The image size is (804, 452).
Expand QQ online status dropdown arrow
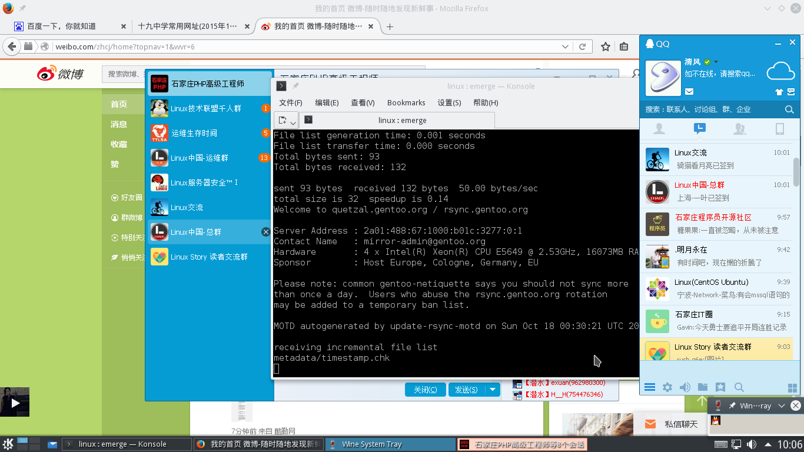coord(716,62)
